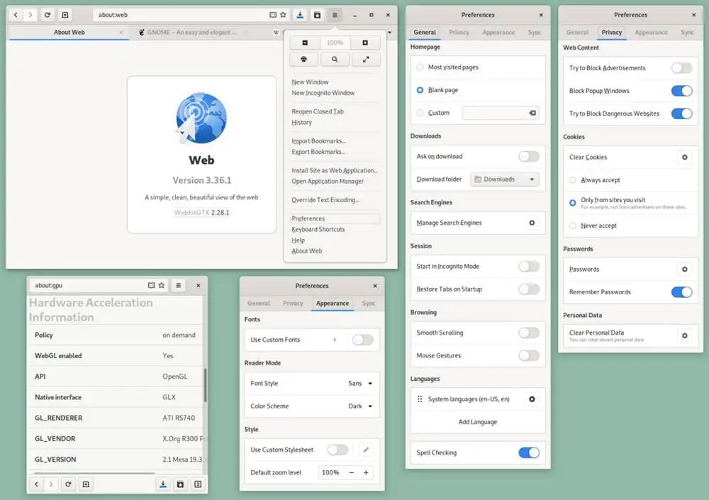Zoom in with menu popover button

pos(365,43)
